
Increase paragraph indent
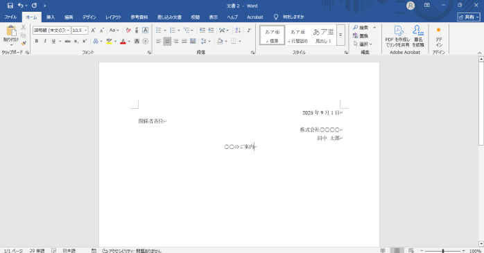pos(211,30)
